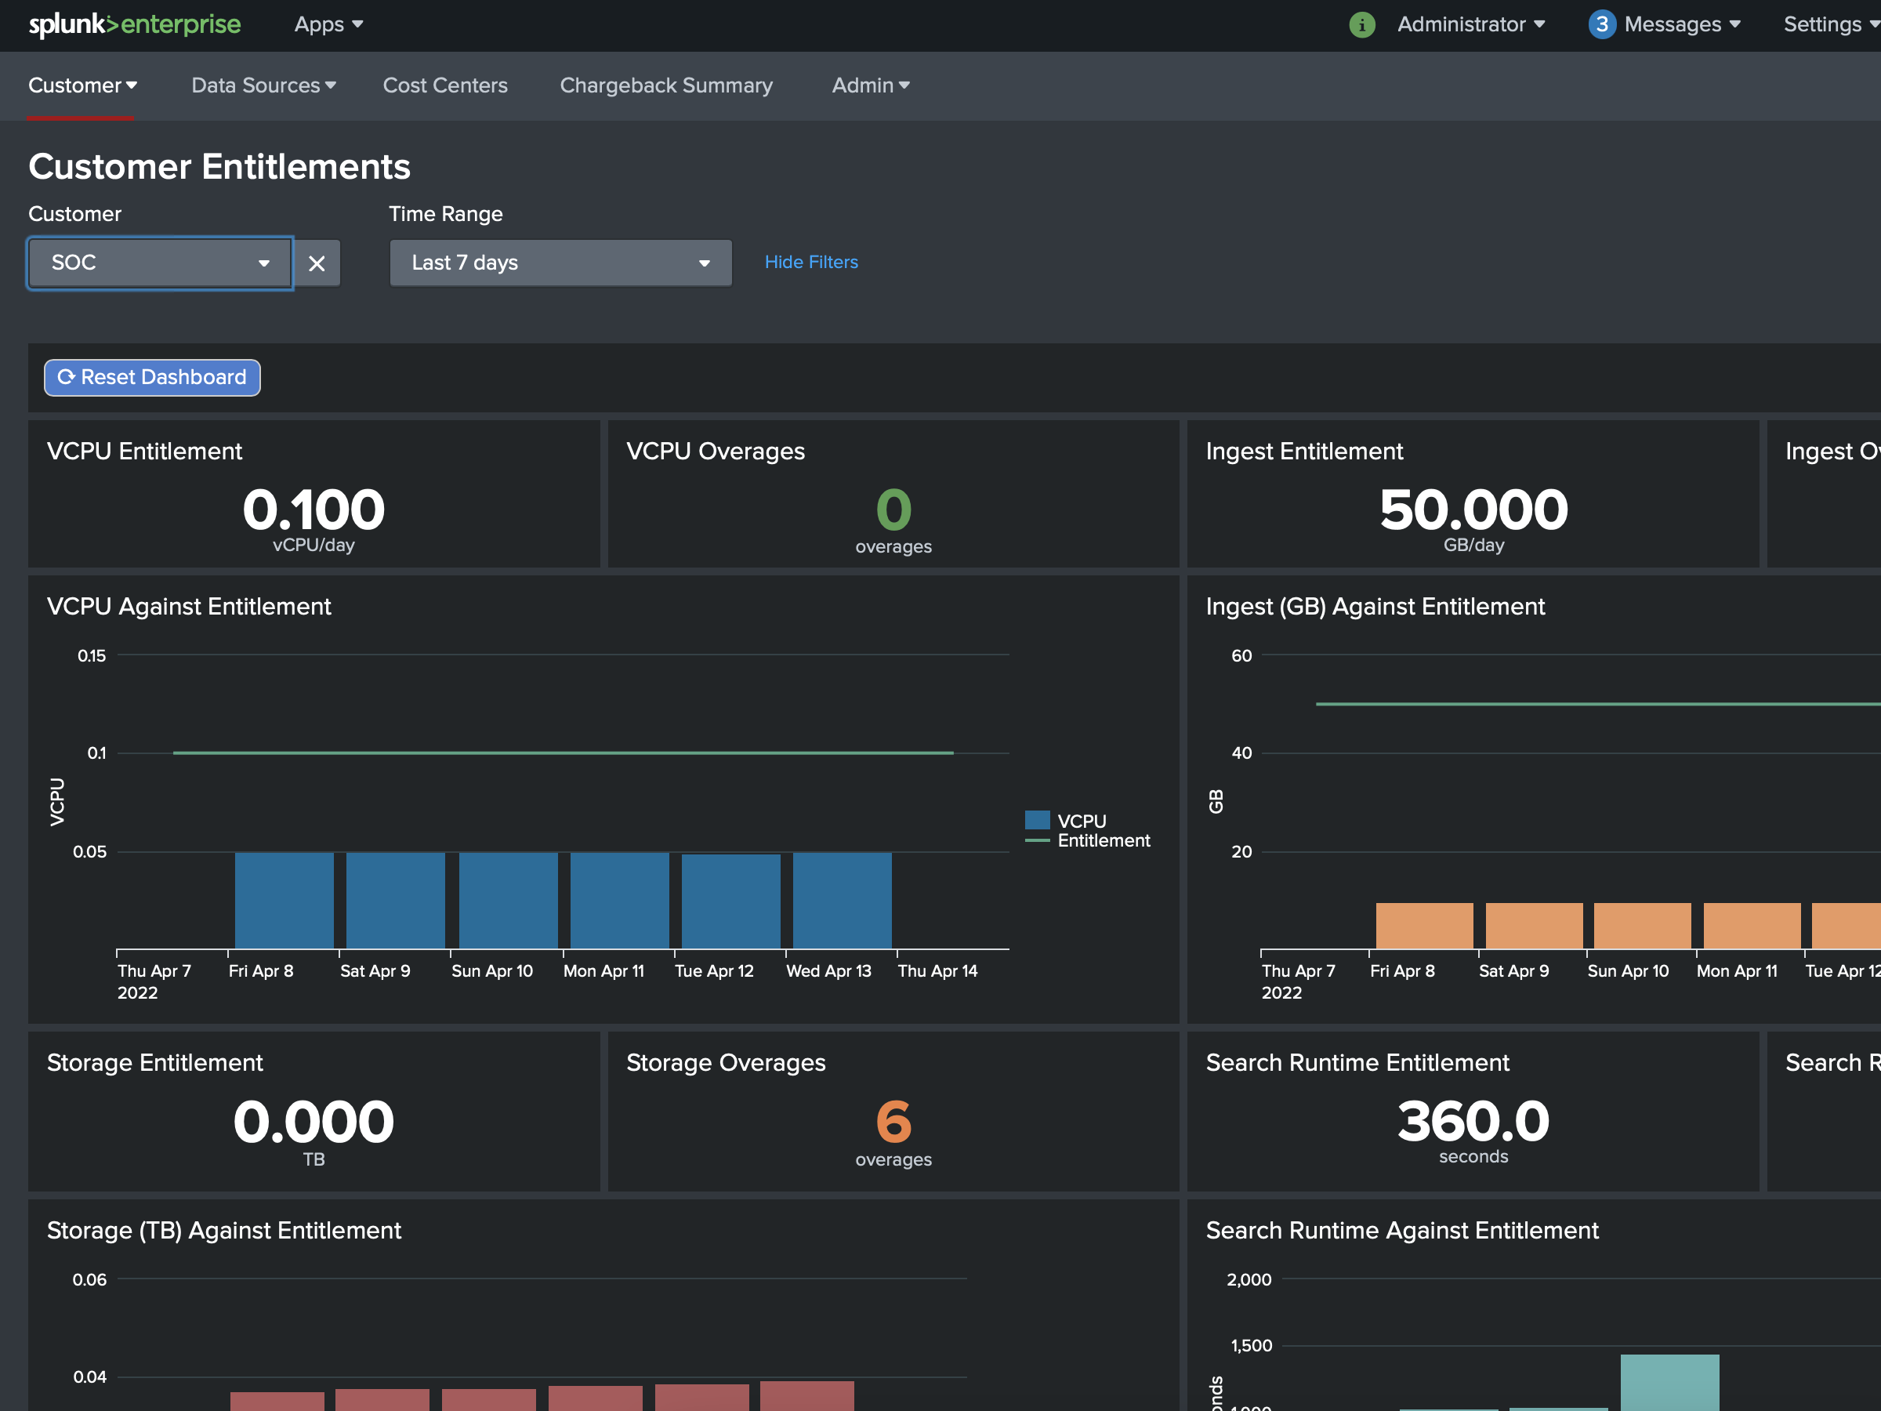Click the VCPU Overages value 0
Viewport: 1881px width, 1411px height.
click(893, 510)
